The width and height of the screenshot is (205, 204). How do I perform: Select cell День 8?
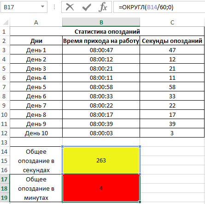click(x=36, y=114)
